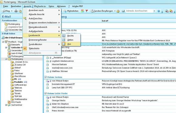176x113 pixels.
Task: Select the Postausgang folder
Action: 15,56
